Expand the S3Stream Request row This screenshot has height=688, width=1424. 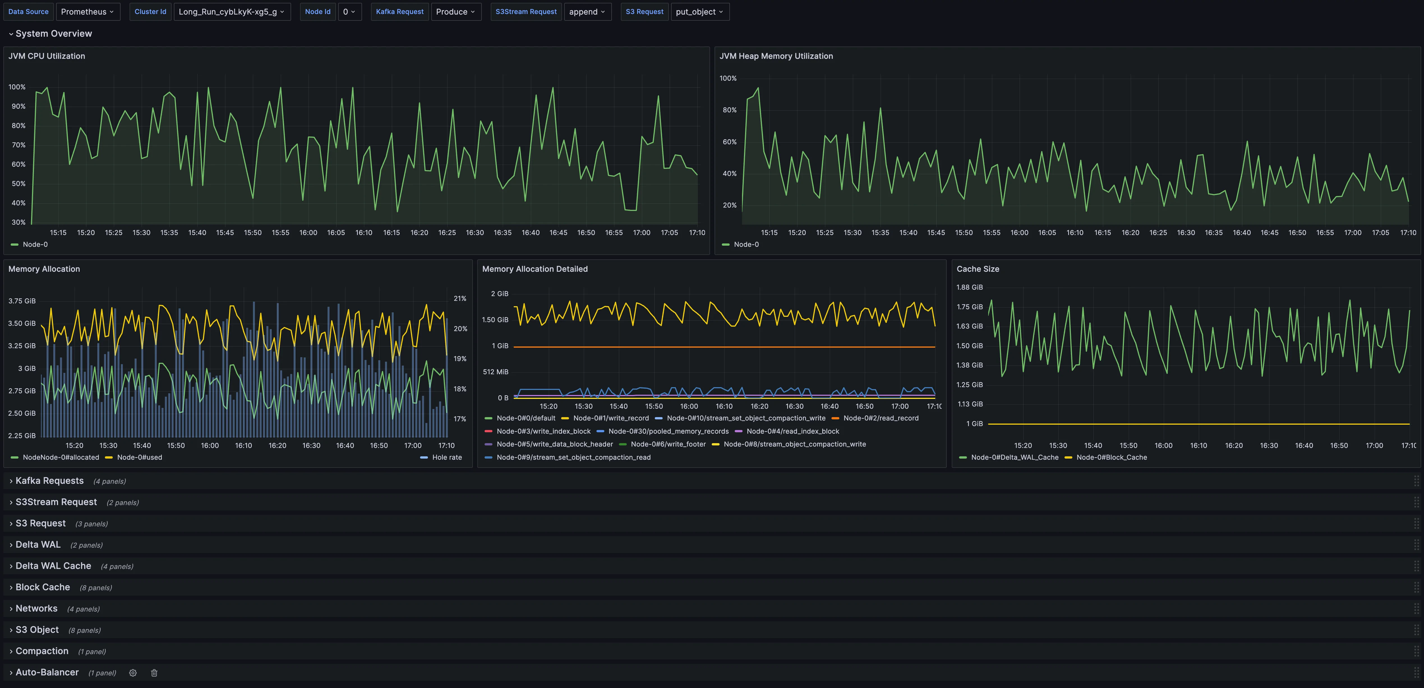point(56,502)
